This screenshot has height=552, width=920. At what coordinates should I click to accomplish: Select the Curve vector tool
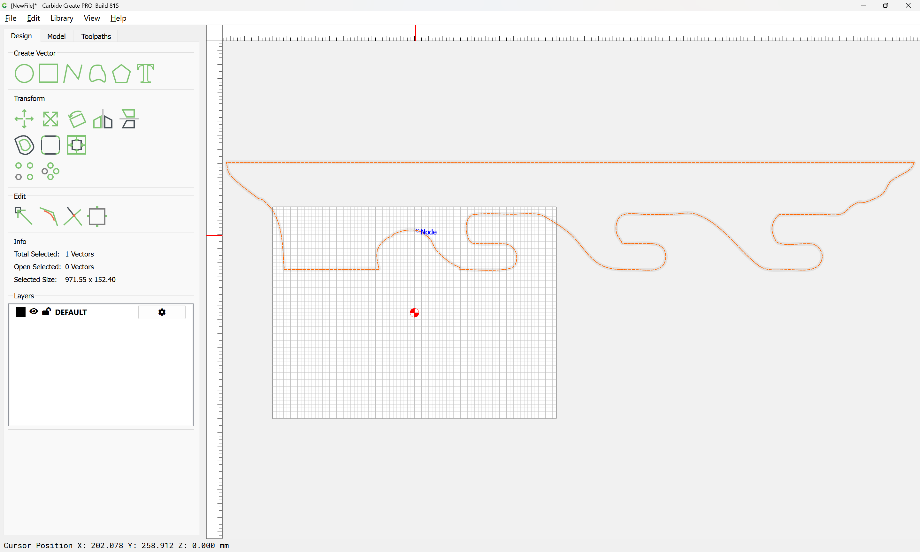tap(97, 73)
